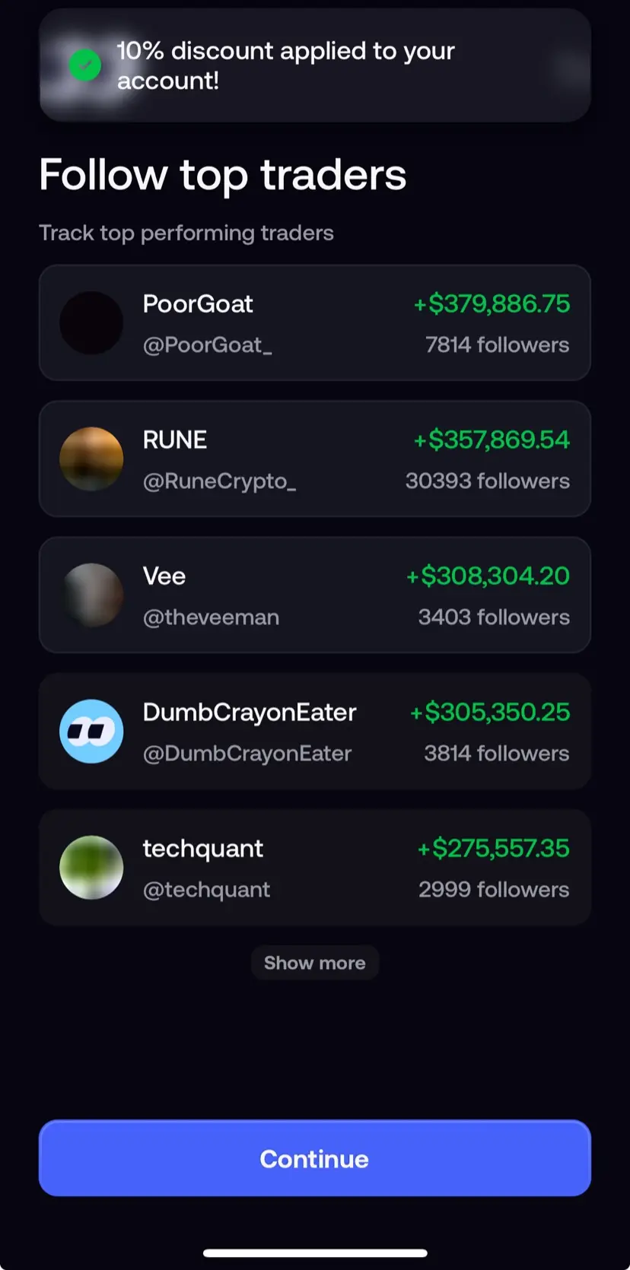Viewport: 630px width, 1270px height.
Task: Select the 2999 followers label
Action: point(494,889)
